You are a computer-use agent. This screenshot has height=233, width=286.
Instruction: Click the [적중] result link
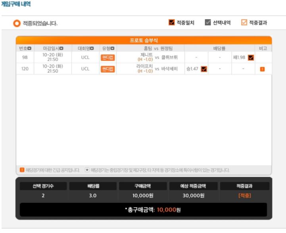coord(245,196)
